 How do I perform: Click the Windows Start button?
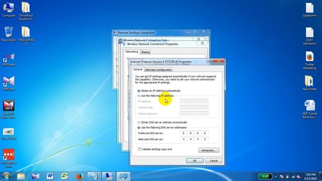pos(6,176)
